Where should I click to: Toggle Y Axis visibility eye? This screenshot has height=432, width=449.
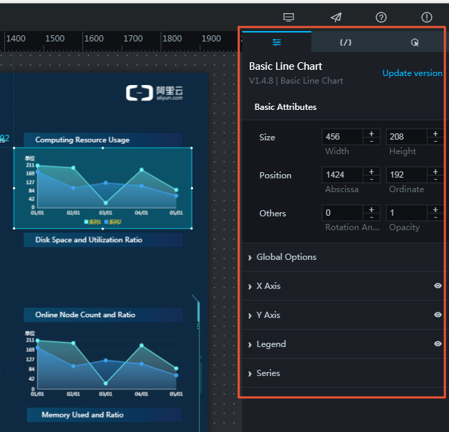tap(437, 314)
